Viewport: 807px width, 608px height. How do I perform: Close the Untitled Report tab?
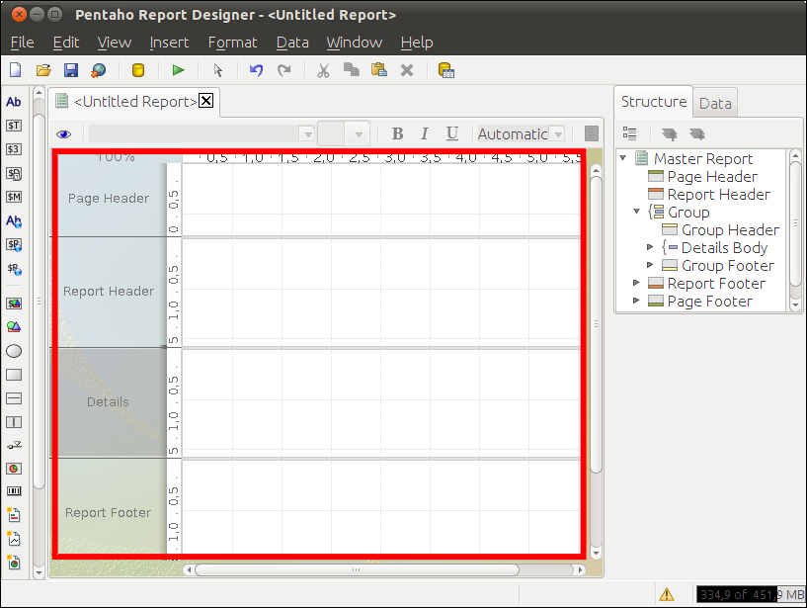click(206, 101)
